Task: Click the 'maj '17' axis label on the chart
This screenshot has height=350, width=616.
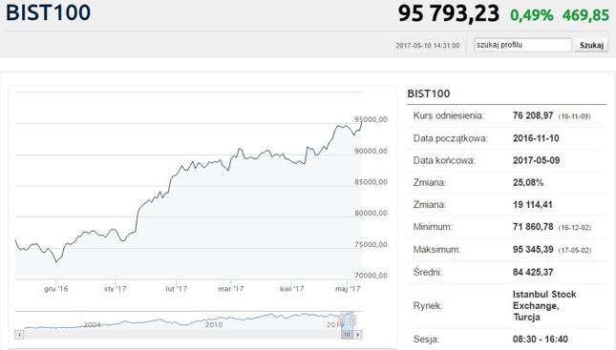Action: point(348,289)
